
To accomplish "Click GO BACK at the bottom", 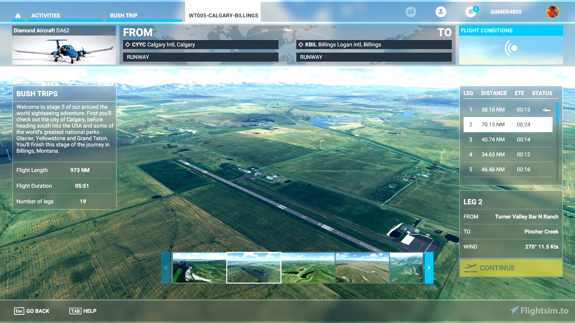I will click(38, 311).
